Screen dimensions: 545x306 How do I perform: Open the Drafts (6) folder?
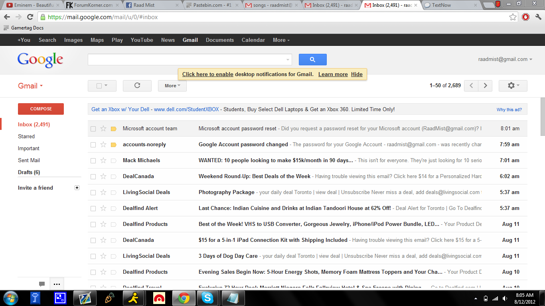coord(29,172)
